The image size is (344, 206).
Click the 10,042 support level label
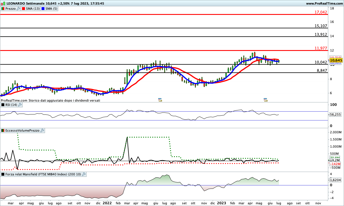(321, 62)
